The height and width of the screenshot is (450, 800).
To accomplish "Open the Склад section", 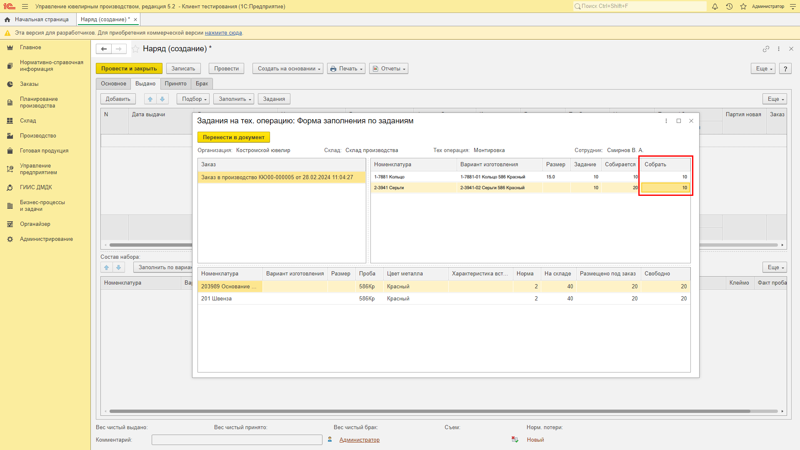I will click(x=28, y=121).
